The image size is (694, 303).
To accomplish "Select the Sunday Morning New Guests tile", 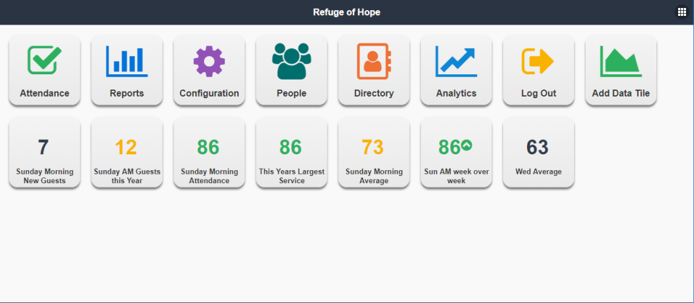I will [x=44, y=153].
